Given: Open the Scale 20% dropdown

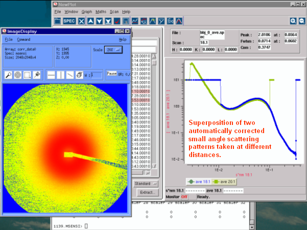Looking at the screenshot, I should click(114, 50).
